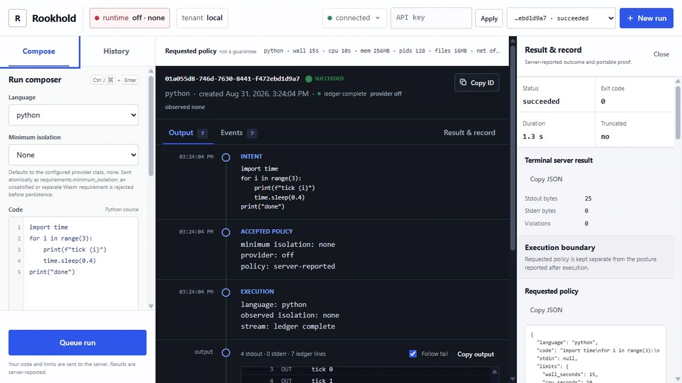Viewport: 682px width, 383px height.
Task: Click the INTENT timeline circle marker
Action: (226, 157)
